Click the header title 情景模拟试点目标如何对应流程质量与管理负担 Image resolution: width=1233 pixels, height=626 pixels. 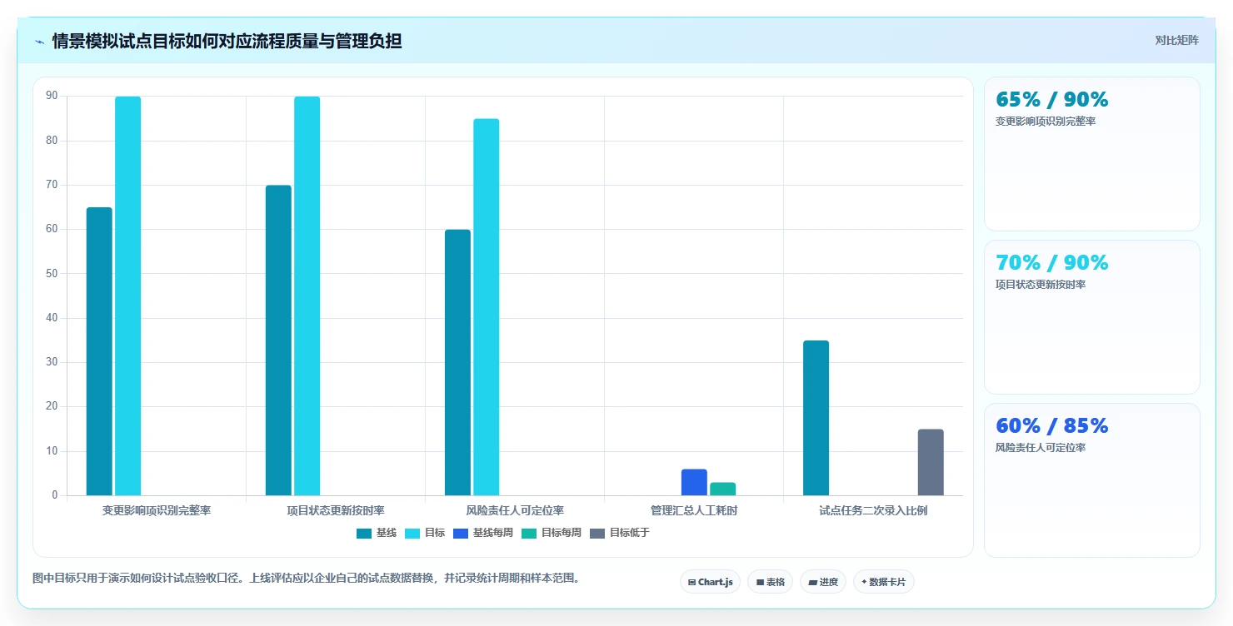(x=227, y=42)
